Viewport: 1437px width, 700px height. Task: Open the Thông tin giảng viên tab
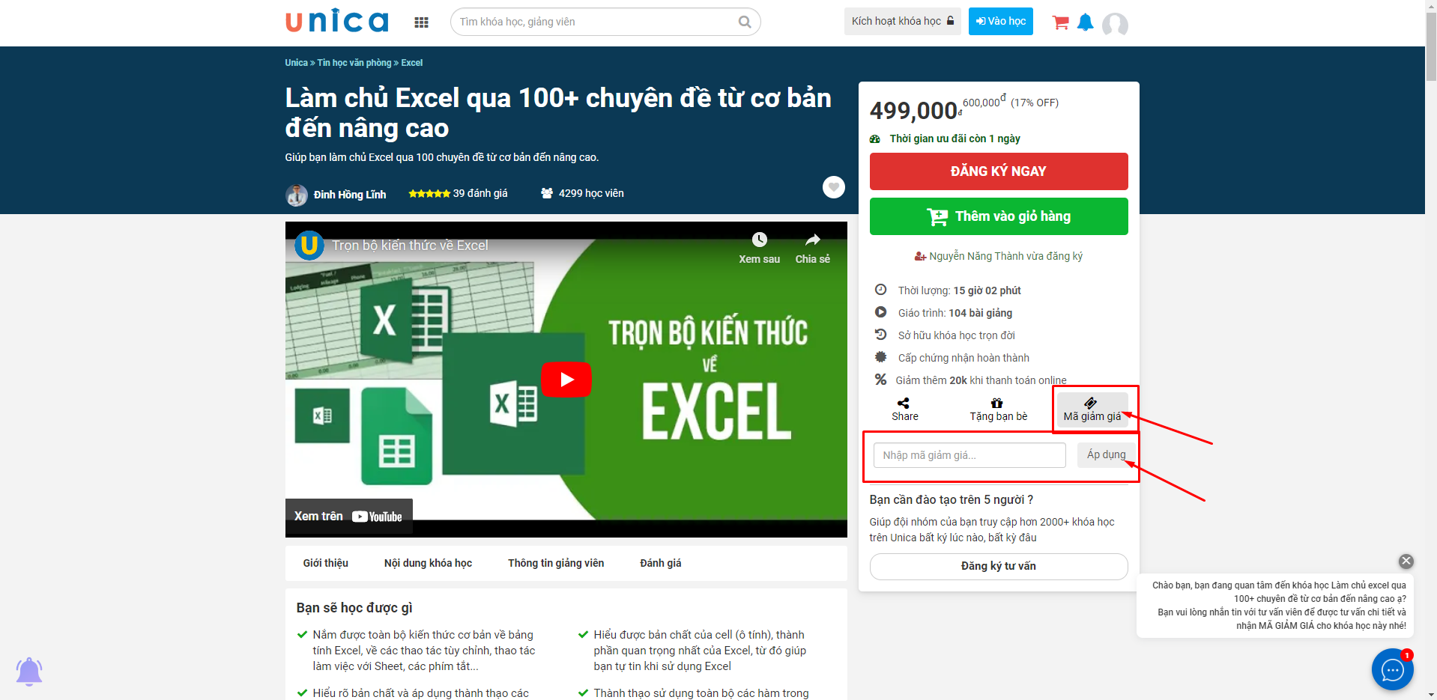(556, 563)
